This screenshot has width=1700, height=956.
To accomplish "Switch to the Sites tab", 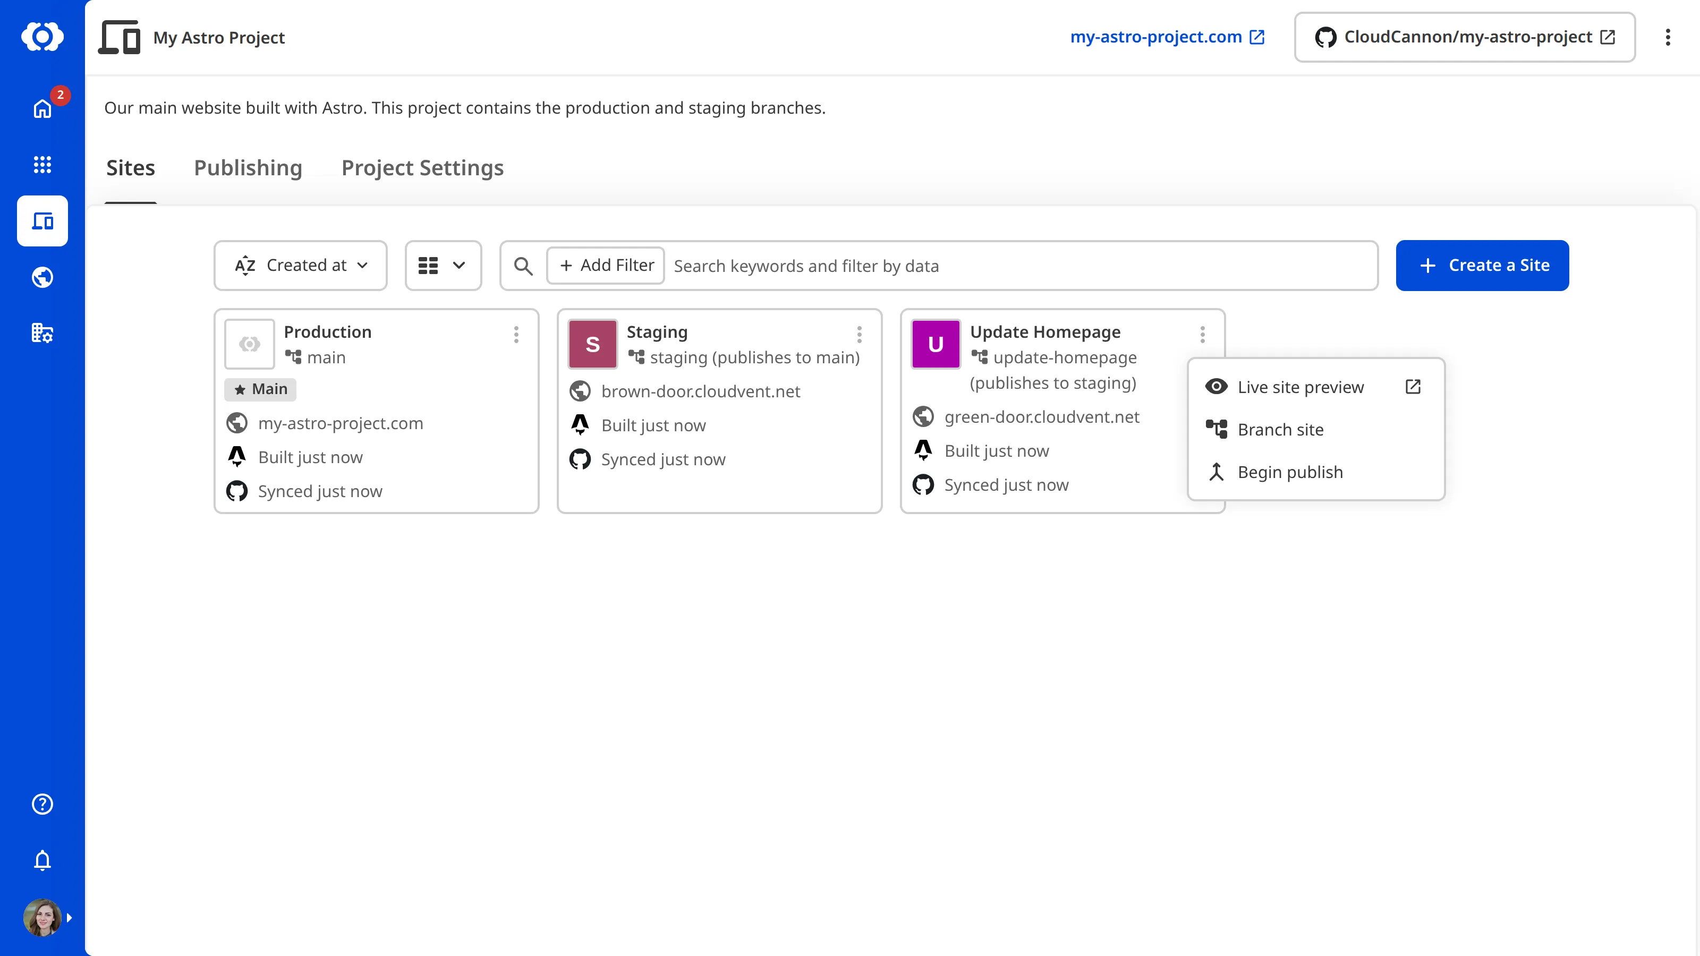I will (131, 168).
